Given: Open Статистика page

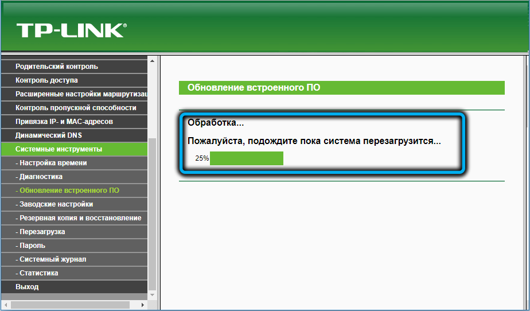Looking at the screenshot, I should click(x=74, y=273).
